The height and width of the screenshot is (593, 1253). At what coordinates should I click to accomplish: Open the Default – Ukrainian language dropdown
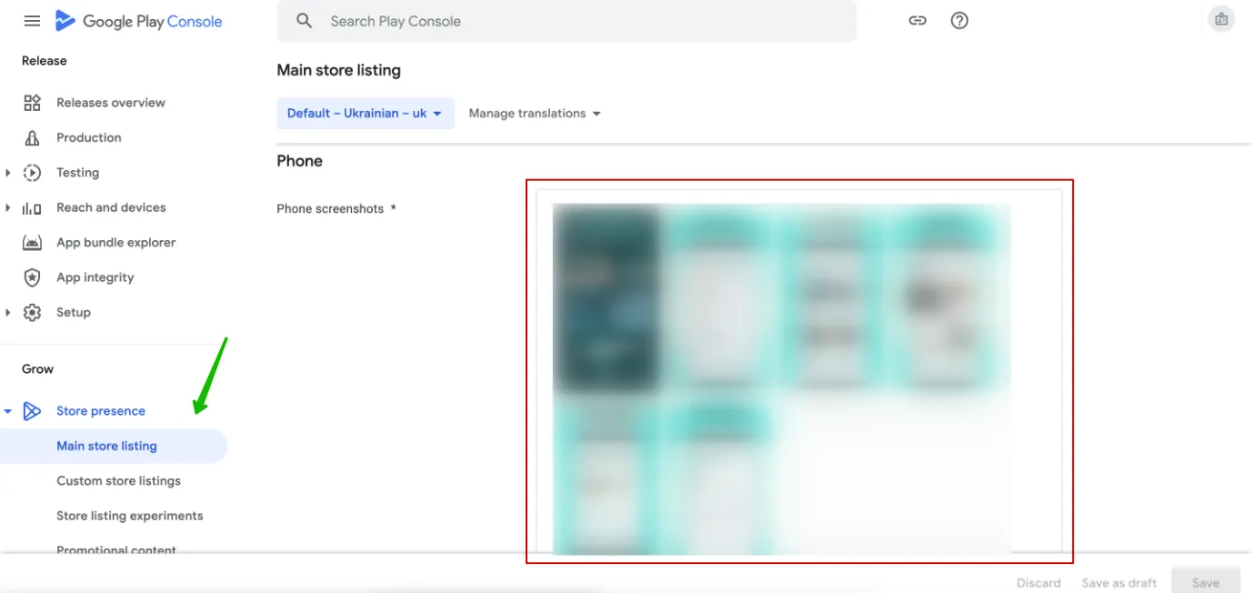[x=365, y=114]
